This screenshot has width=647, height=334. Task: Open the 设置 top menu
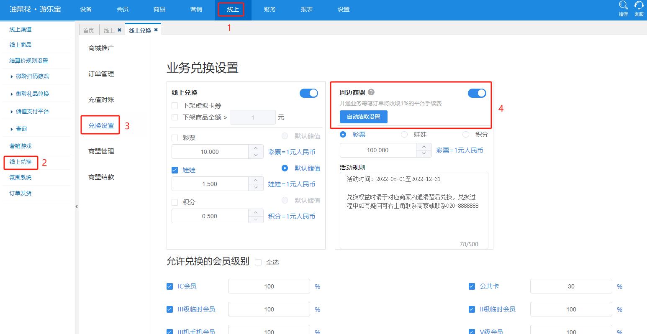pos(344,9)
